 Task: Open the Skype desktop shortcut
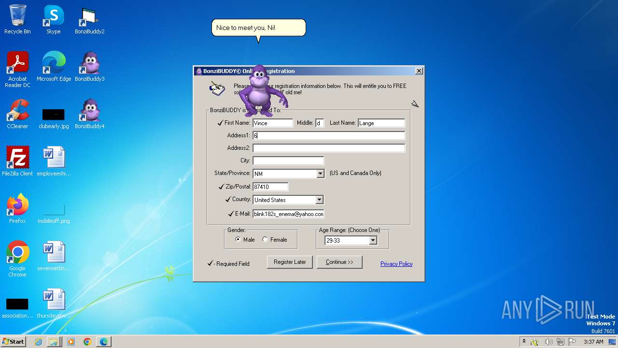point(53,19)
